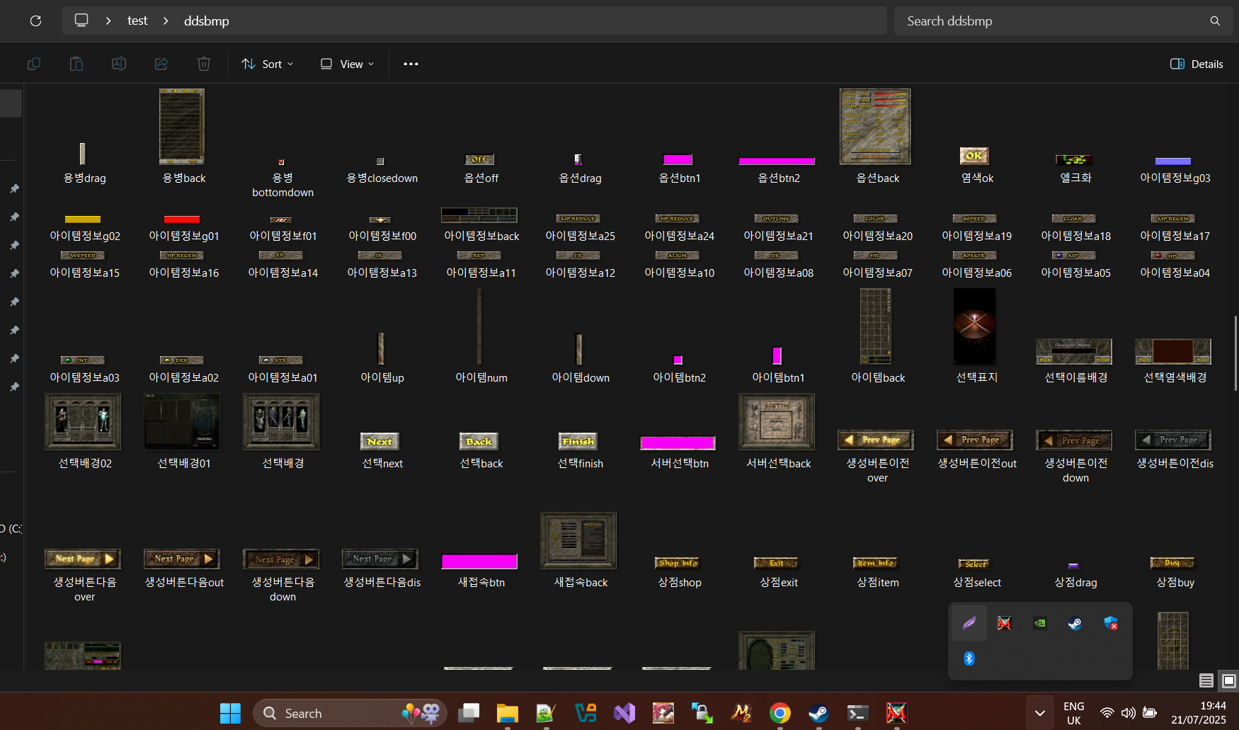Open the clock showing 19:44
Screen dimensions: 1239x730
tap(1199, 713)
